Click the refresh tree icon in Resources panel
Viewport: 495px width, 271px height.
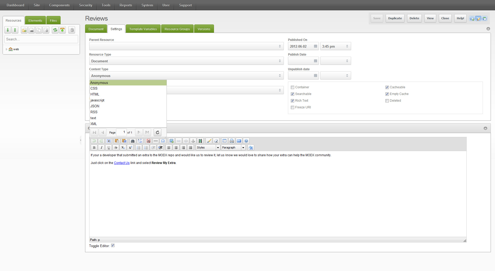[x=55, y=30]
